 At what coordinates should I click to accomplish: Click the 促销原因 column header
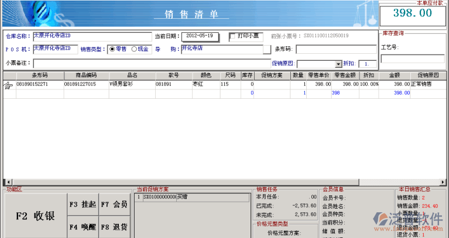tap(429, 75)
